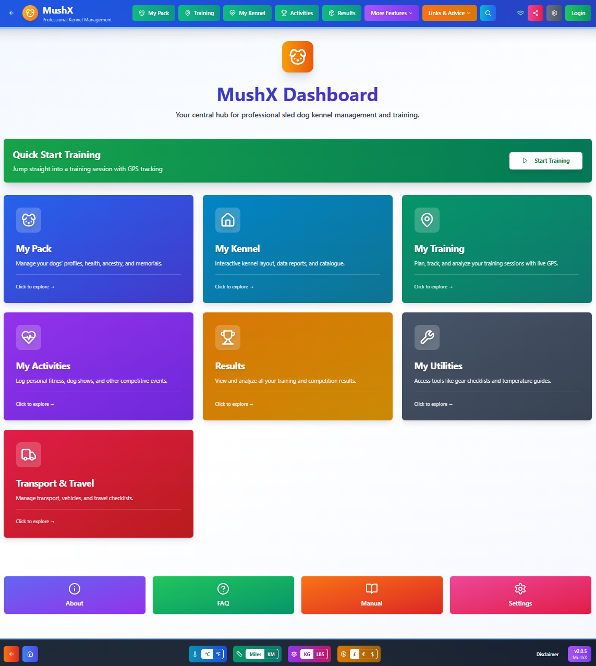Open the My Training card title
596x666 pixels.
coord(440,249)
